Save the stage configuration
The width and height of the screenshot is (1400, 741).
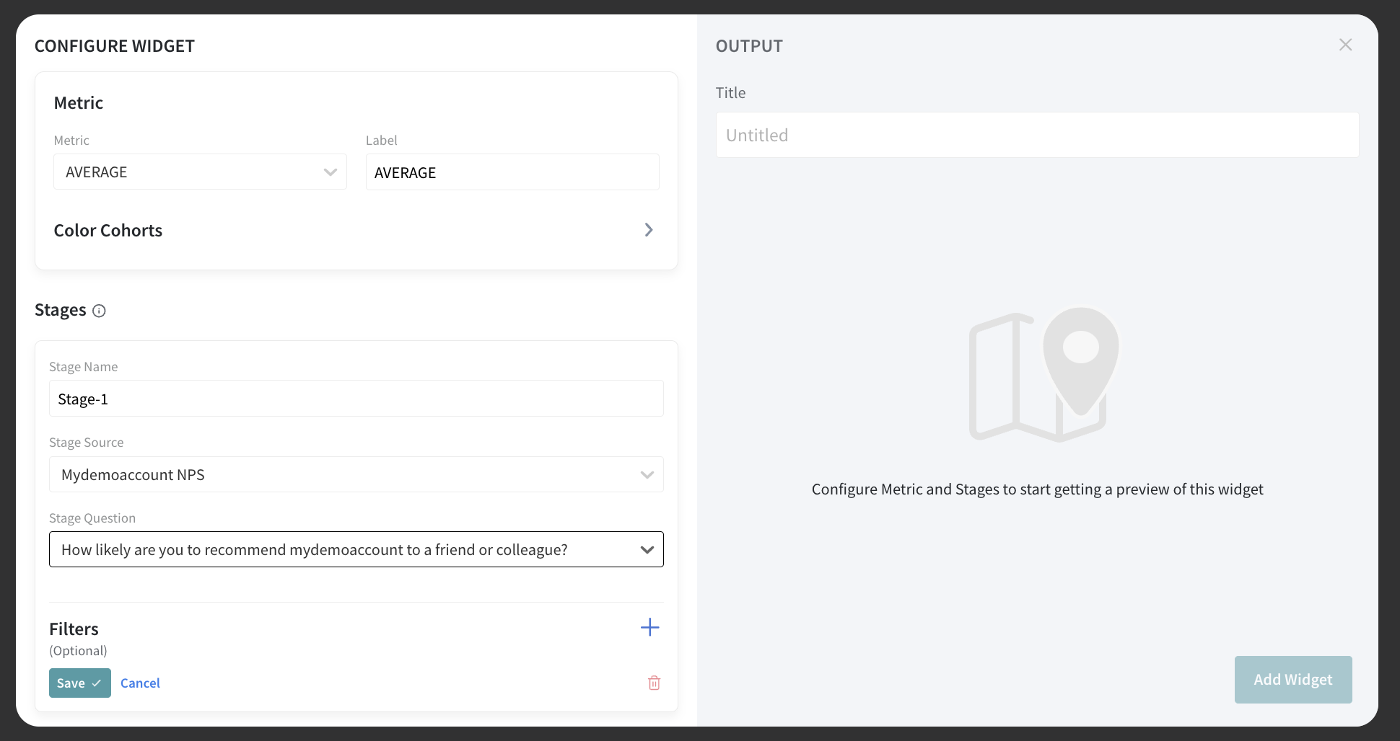point(79,683)
